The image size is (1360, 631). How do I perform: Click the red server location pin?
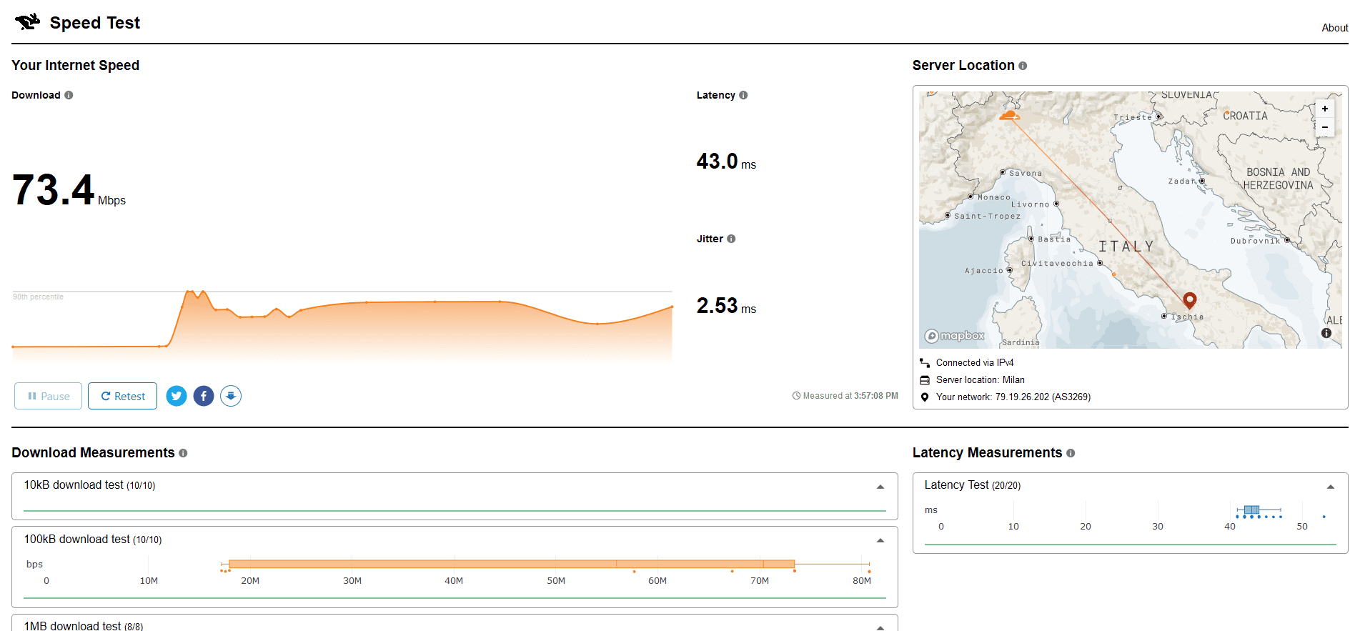point(1189,299)
